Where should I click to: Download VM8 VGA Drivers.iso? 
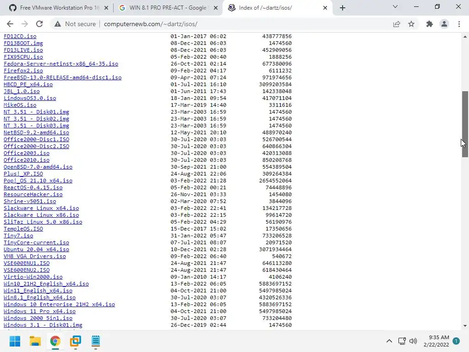point(35,257)
